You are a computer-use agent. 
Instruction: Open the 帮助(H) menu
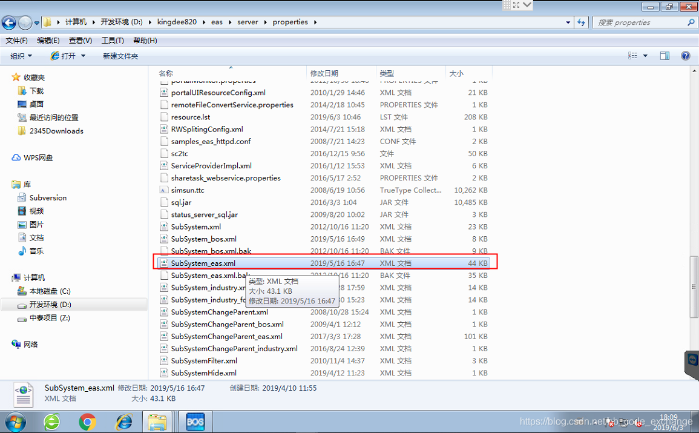tap(145, 41)
